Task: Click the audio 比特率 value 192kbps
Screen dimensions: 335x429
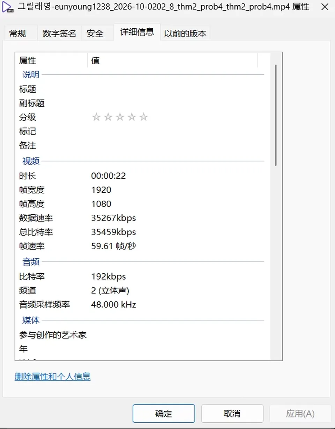Action: tap(109, 277)
